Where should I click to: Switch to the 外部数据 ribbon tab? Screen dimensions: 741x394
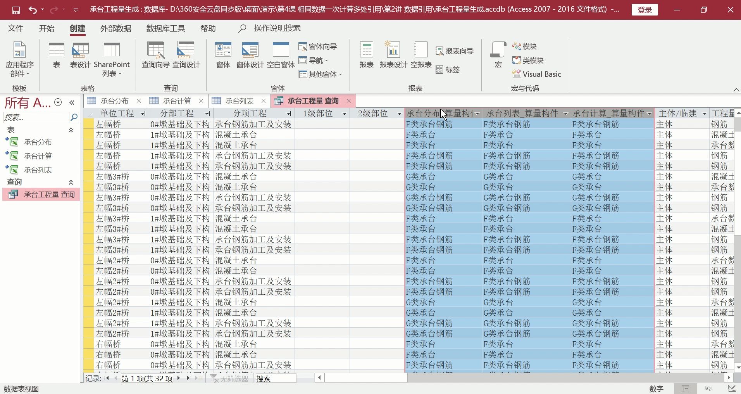[x=115, y=28]
